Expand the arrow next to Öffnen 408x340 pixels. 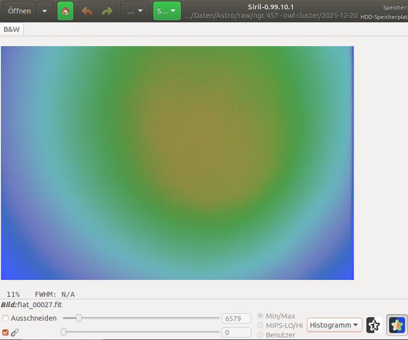45,11
